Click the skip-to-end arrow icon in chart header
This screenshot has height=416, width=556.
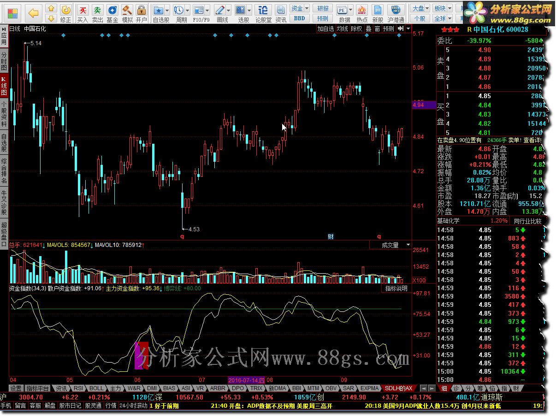point(401,29)
